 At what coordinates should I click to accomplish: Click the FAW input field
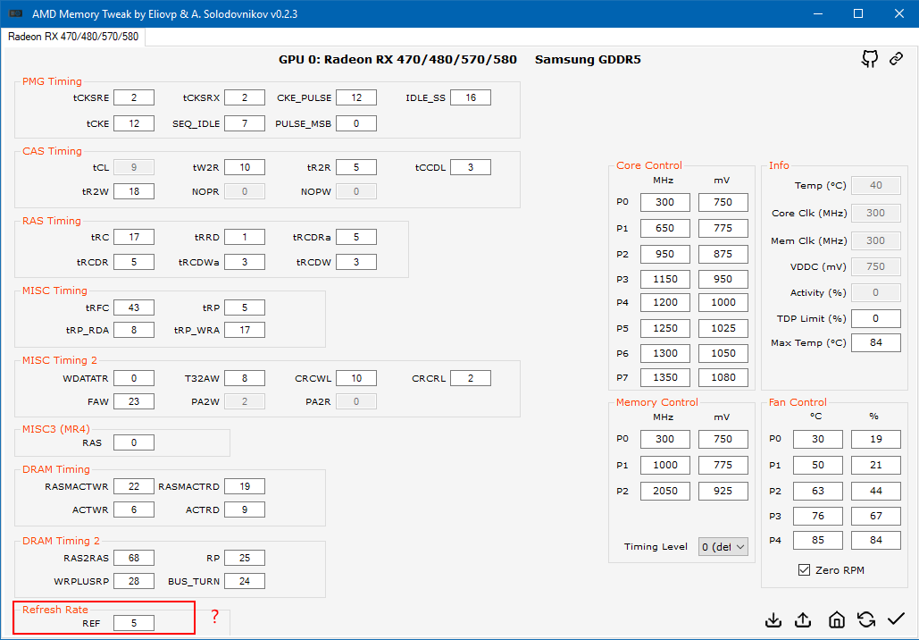point(134,402)
